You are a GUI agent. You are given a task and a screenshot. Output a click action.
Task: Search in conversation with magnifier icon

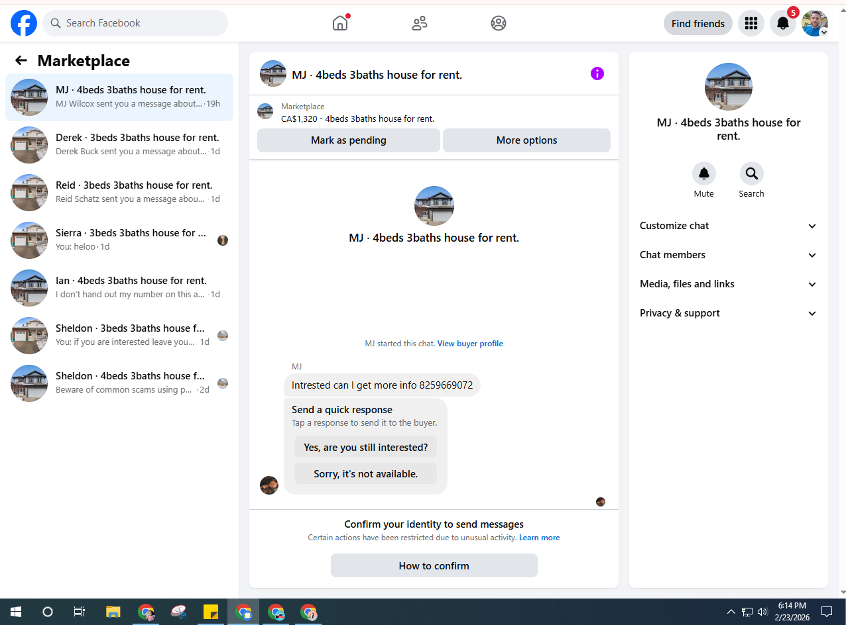(x=752, y=173)
